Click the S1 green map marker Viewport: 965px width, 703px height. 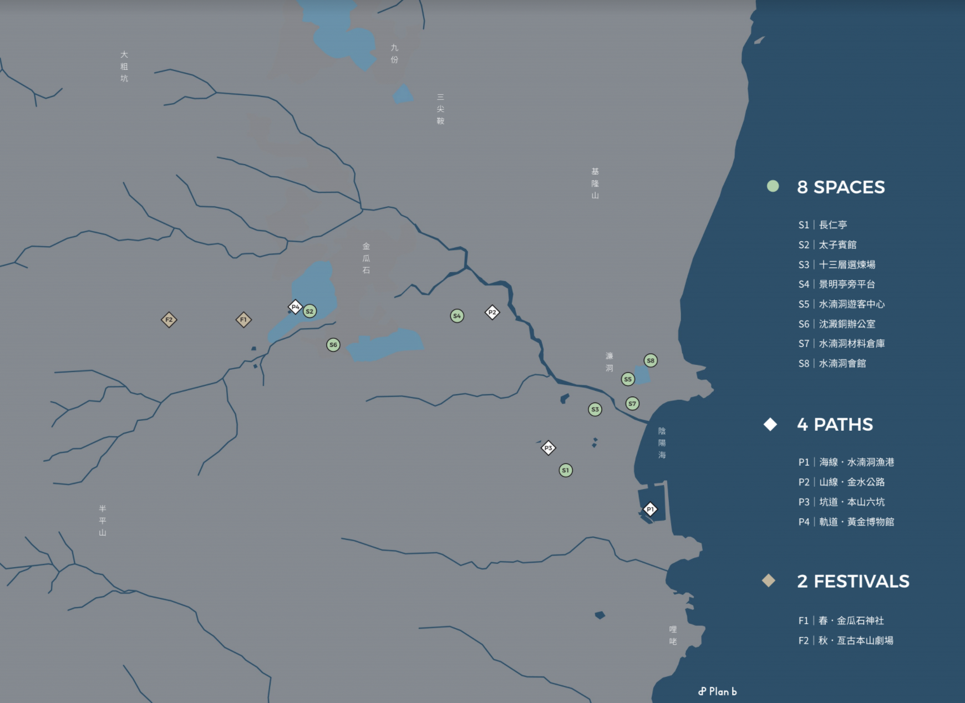(566, 470)
